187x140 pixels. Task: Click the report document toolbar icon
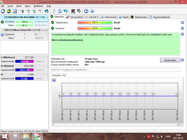click(54, 11)
